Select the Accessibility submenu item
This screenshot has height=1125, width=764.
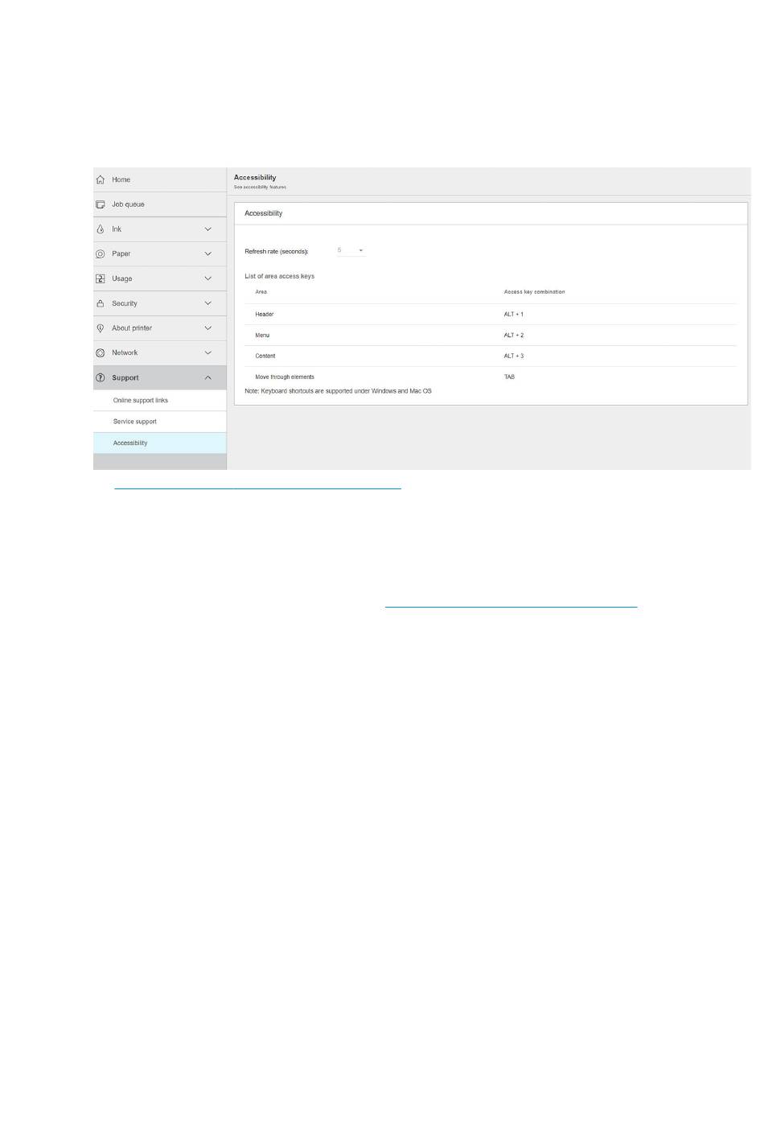(159, 443)
